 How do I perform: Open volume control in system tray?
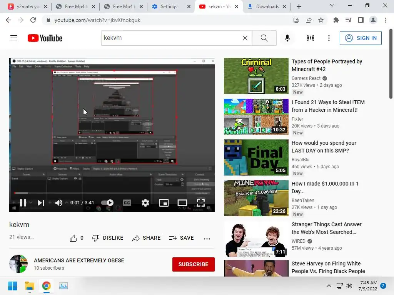[349, 286]
